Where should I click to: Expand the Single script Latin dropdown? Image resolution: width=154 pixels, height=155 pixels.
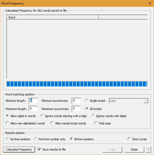[x=146, y=101]
